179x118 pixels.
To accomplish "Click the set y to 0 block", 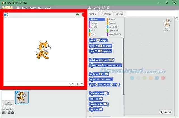I will [96, 109].
